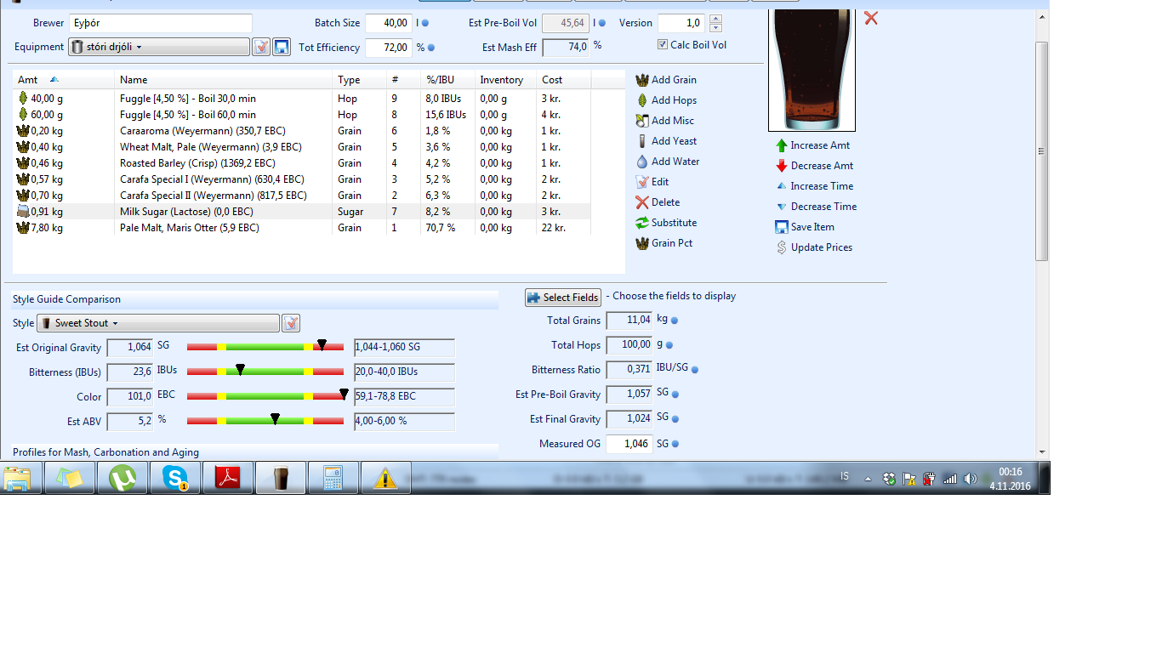The height and width of the screenshot is (653, 1162).
Task: Expand the Sweet Stout style dropdown
Action: [158, 323]
